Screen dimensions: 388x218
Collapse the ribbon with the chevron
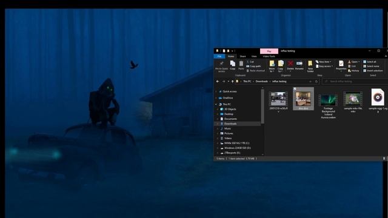click(x=386, y=56)
